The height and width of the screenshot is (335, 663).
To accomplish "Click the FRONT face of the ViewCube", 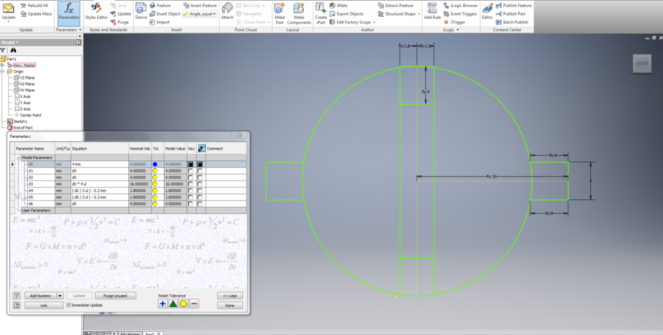I will click(642, 64).
